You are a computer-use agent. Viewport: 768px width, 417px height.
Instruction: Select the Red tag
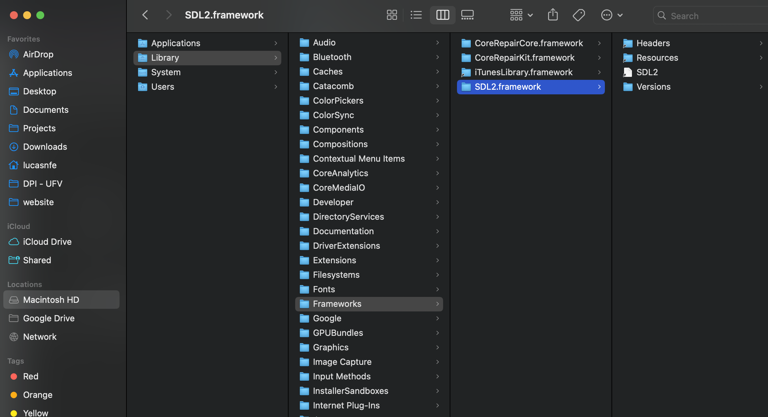point(31,376)
